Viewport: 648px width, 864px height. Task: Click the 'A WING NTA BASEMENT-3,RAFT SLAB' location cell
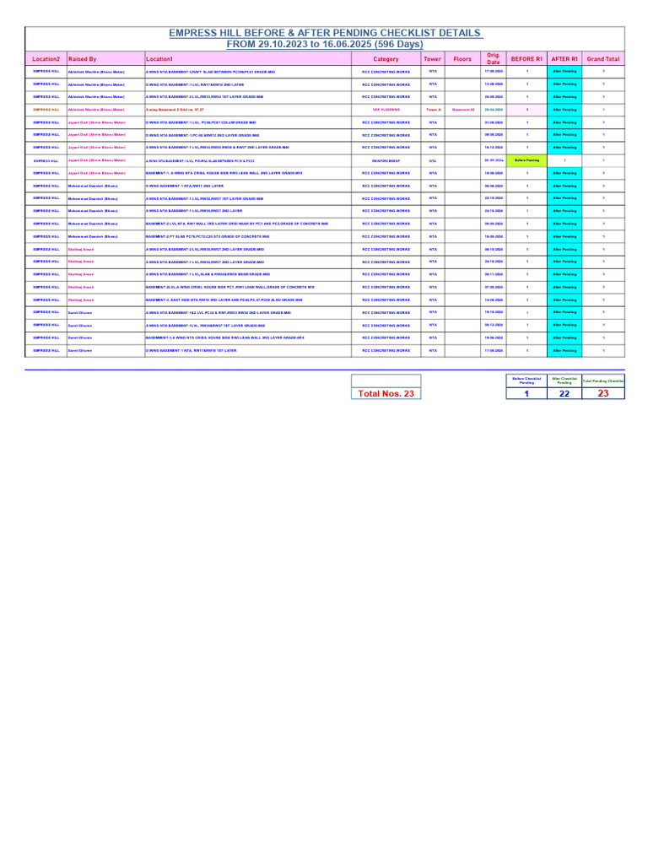[x=248, y=72]
